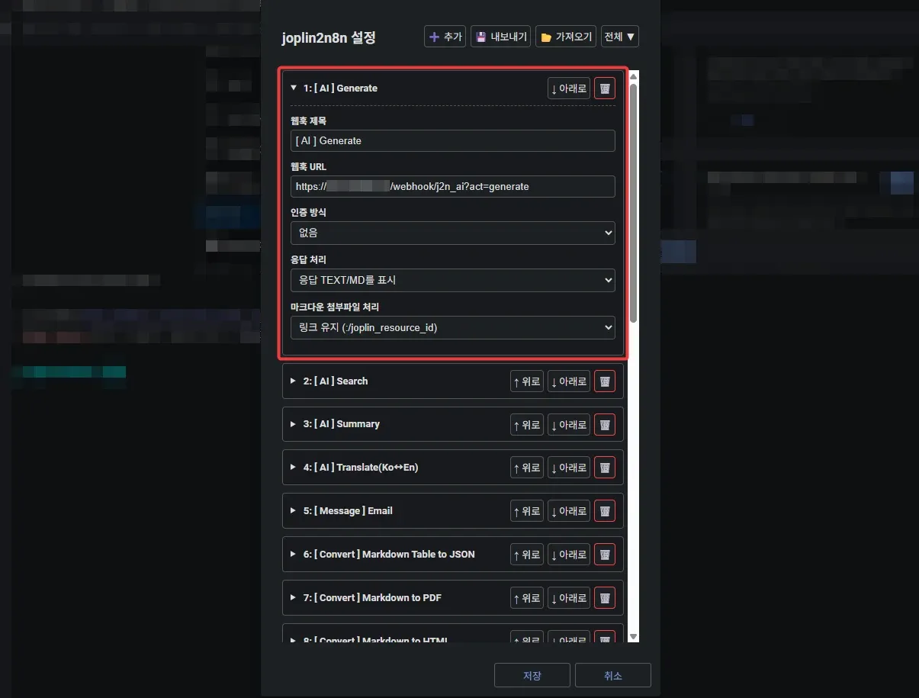Click the scrollbar up arrow

point(634,76)
